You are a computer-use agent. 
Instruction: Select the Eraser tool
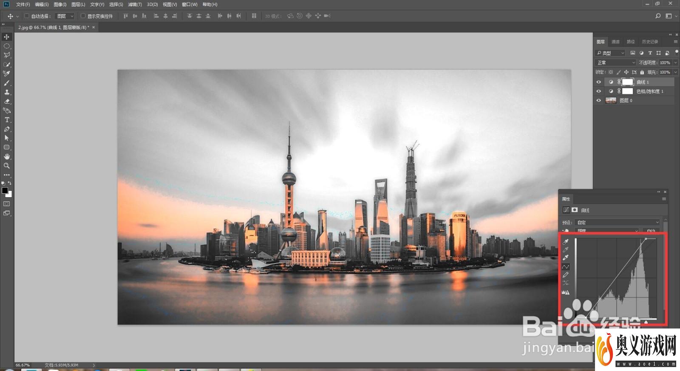click(x=7, y=101)
